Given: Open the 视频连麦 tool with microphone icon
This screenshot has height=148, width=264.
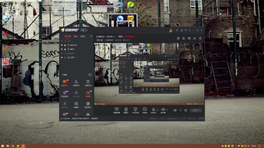Looking at the screenshot, I should (65, 94).
